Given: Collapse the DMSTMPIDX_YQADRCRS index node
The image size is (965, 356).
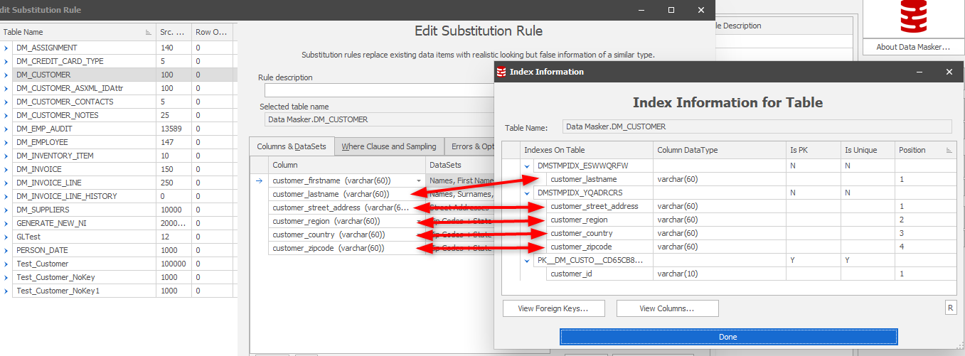Looking at the screenshot, I should point(528,193).
